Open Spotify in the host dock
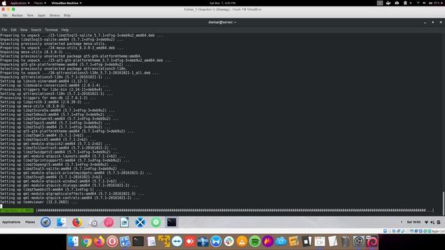 255,242
